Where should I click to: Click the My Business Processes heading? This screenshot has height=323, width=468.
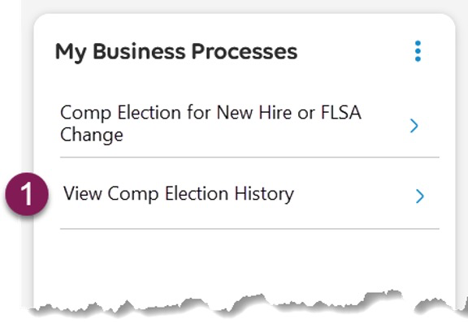tap(176, 52)
